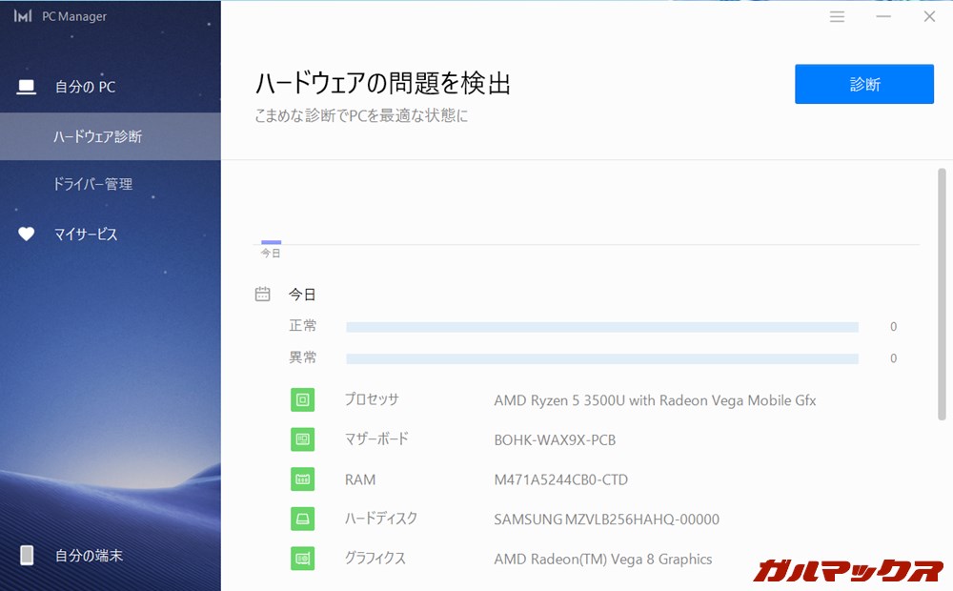Click the green graphics card icon
The image size is (953, 591).
pos(302,559)
